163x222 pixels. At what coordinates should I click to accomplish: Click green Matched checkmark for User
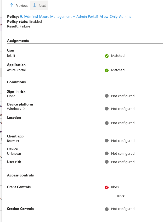click(x=107, y=56)
